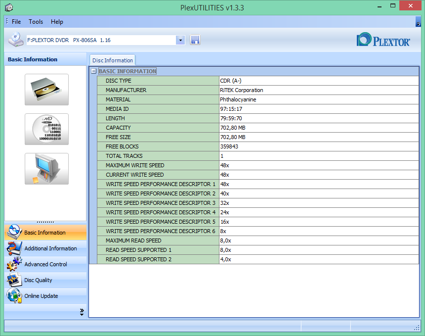Open the Tools menu
This screenshot has height=336, width=425.
(36, 22)
